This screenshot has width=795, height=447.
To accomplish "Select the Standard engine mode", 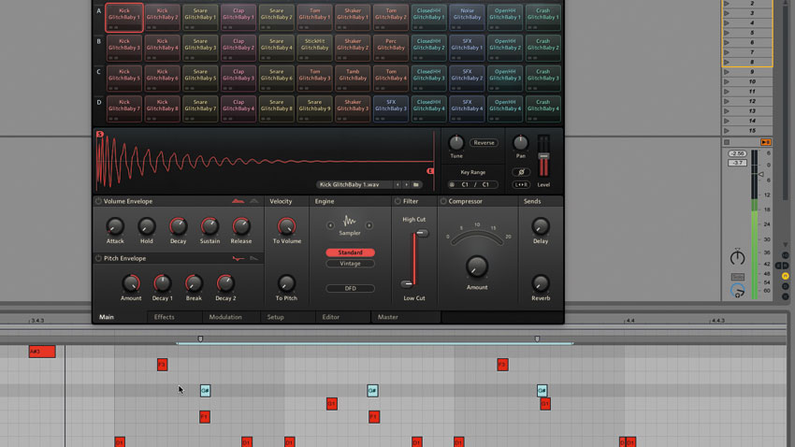I will [x=350, y=252].
